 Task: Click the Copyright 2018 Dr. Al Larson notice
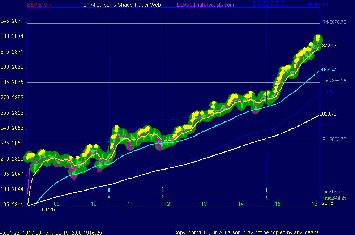point(247,232)
